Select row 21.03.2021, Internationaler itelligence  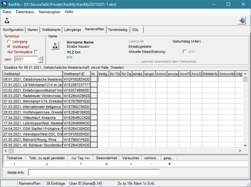[33, 107]
